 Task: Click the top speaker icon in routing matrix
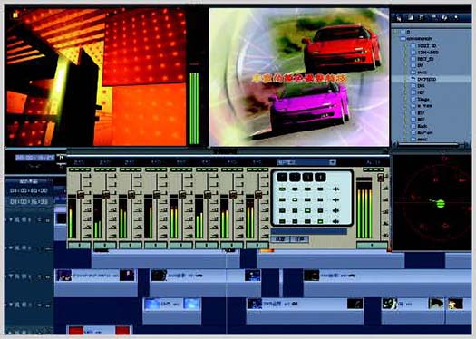point(335,189)
